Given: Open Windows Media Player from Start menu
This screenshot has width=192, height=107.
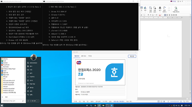Looking at the screenshot, I should [x=8, y=69].
